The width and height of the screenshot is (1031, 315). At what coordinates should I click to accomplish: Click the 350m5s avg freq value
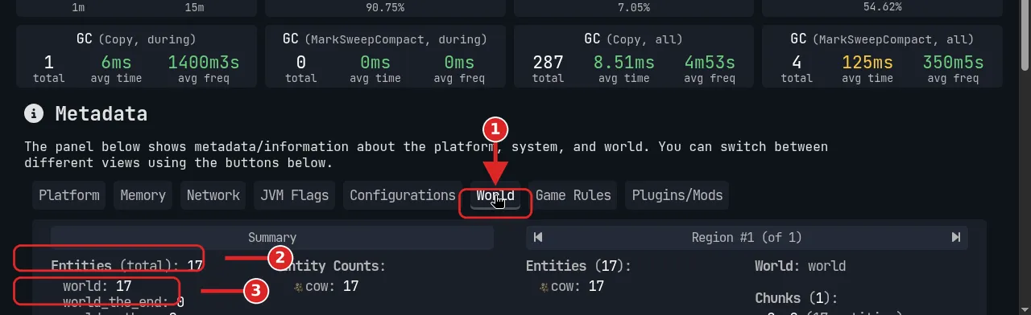point(954,62)
